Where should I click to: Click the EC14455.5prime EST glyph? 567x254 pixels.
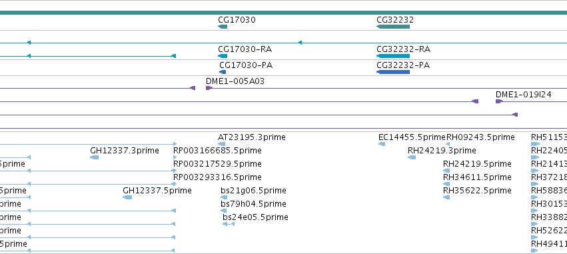coord(382,144)
